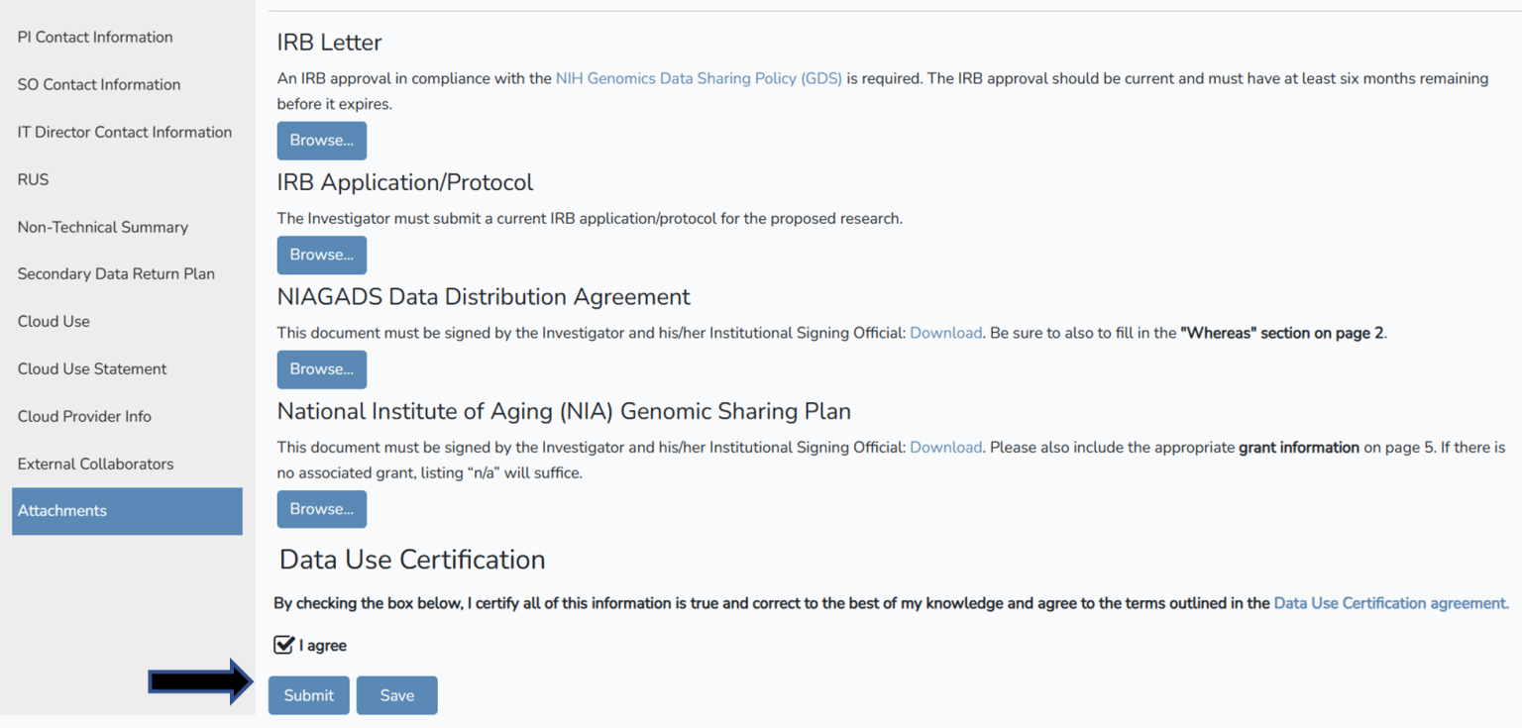Browse for IRB Letter file
The width and height of the screenshot is (1522, 728).
pos(321,141)
